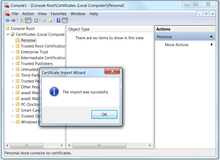Collapse the Personal section in Actions pane
Screen dimensions: 220x160
point(211,37)
